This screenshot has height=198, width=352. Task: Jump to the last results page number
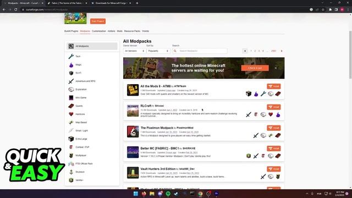[273, 51]
